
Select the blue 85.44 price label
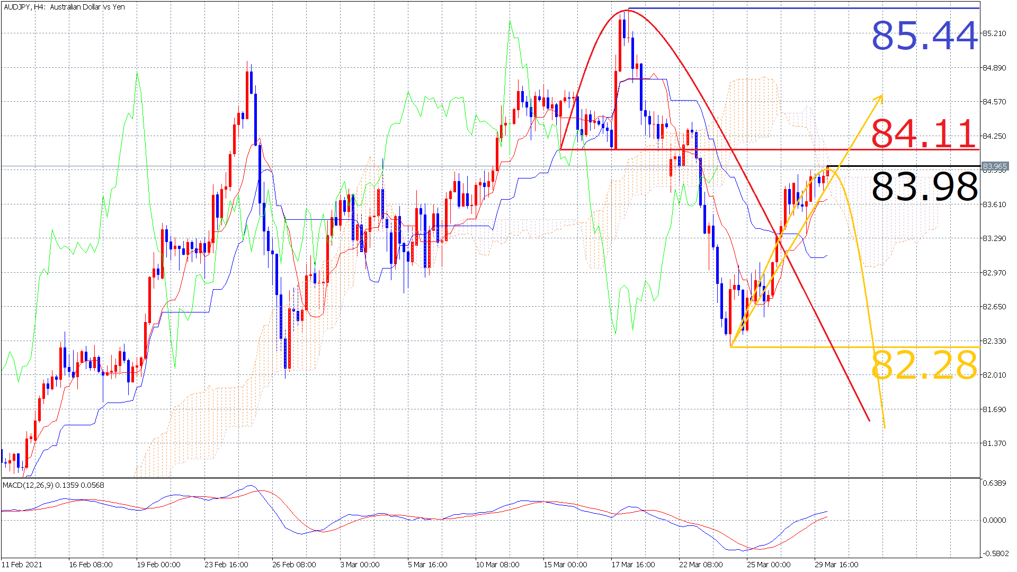pyautogui.click(x=924, y=36)
